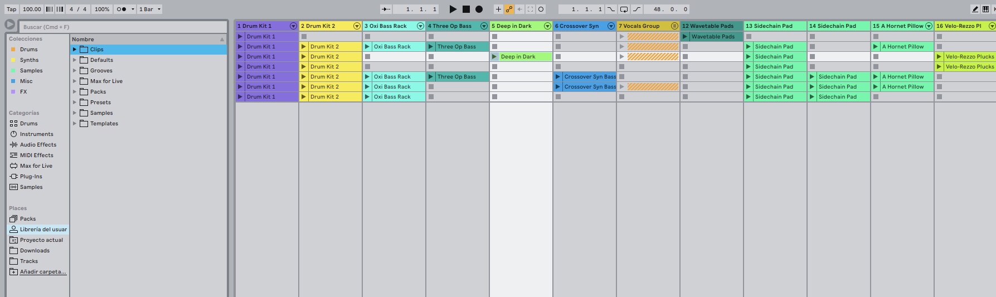996x297 pixels.
Task: Sort the browser list by Nombre header
Action: pos(148,39)
